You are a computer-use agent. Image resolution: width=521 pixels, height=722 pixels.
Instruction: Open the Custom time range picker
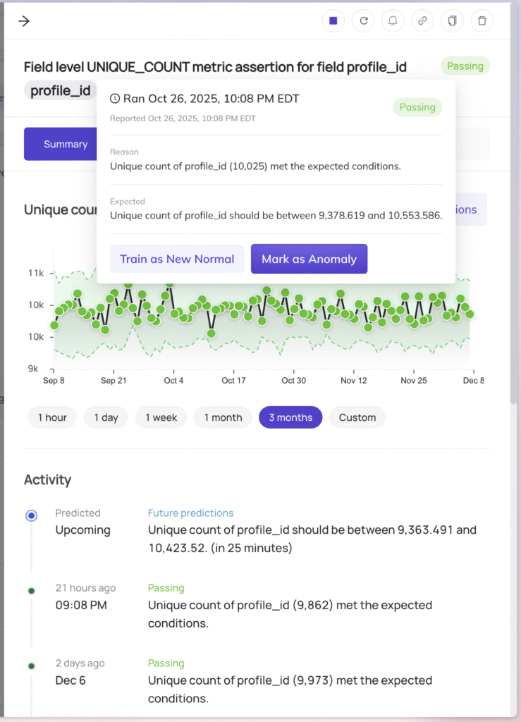click(x=357, y=417)
